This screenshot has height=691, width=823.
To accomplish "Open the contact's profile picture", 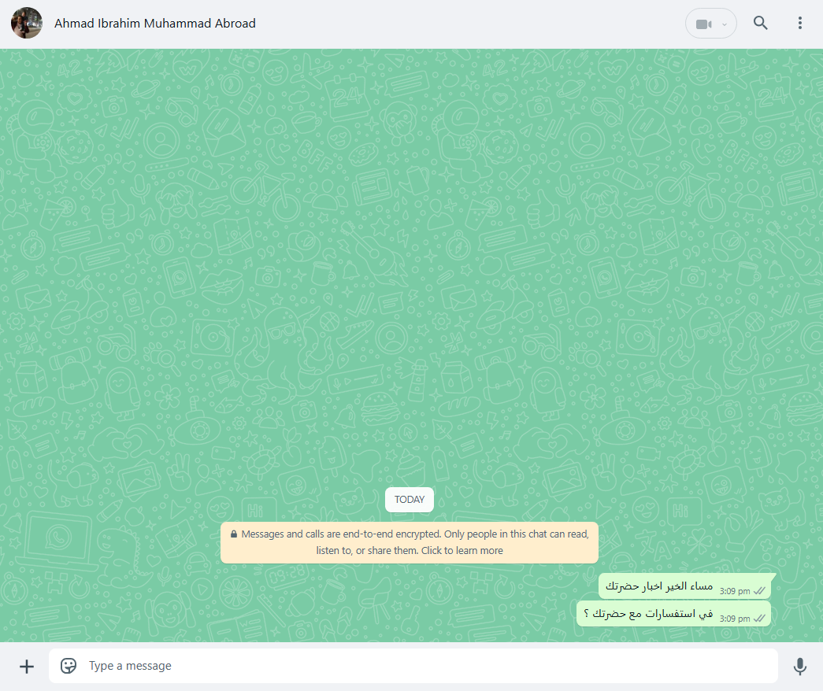I will click(27, 23).
